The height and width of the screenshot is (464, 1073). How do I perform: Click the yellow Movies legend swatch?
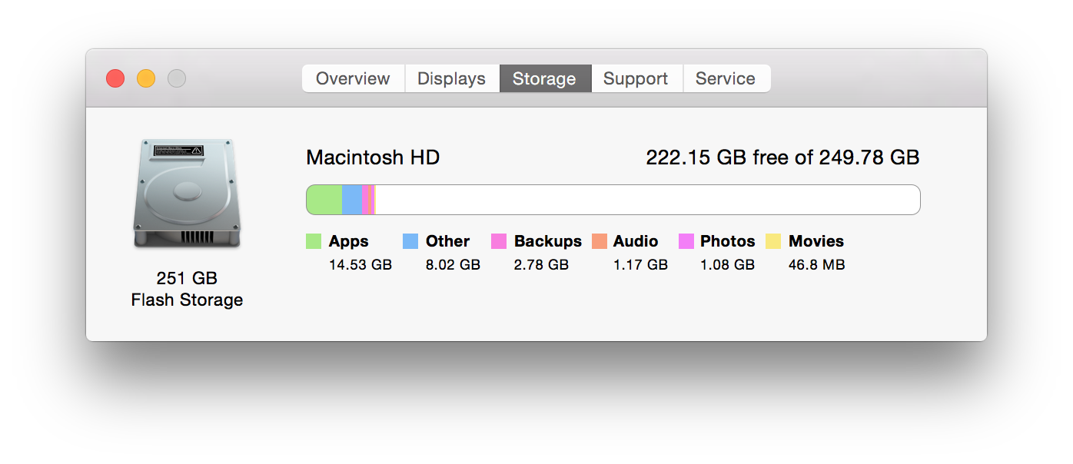click(773, 241)
